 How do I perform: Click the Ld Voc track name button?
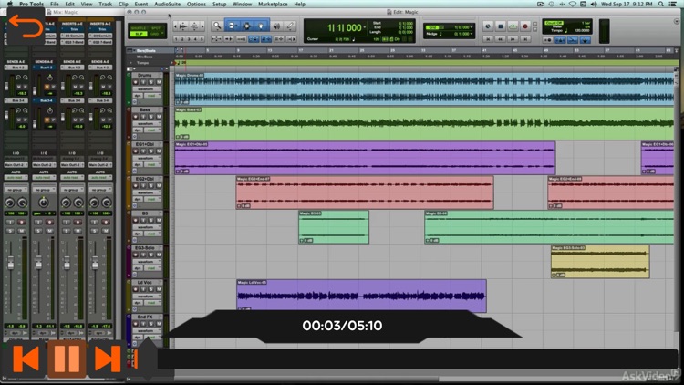[x=145, y=283]
